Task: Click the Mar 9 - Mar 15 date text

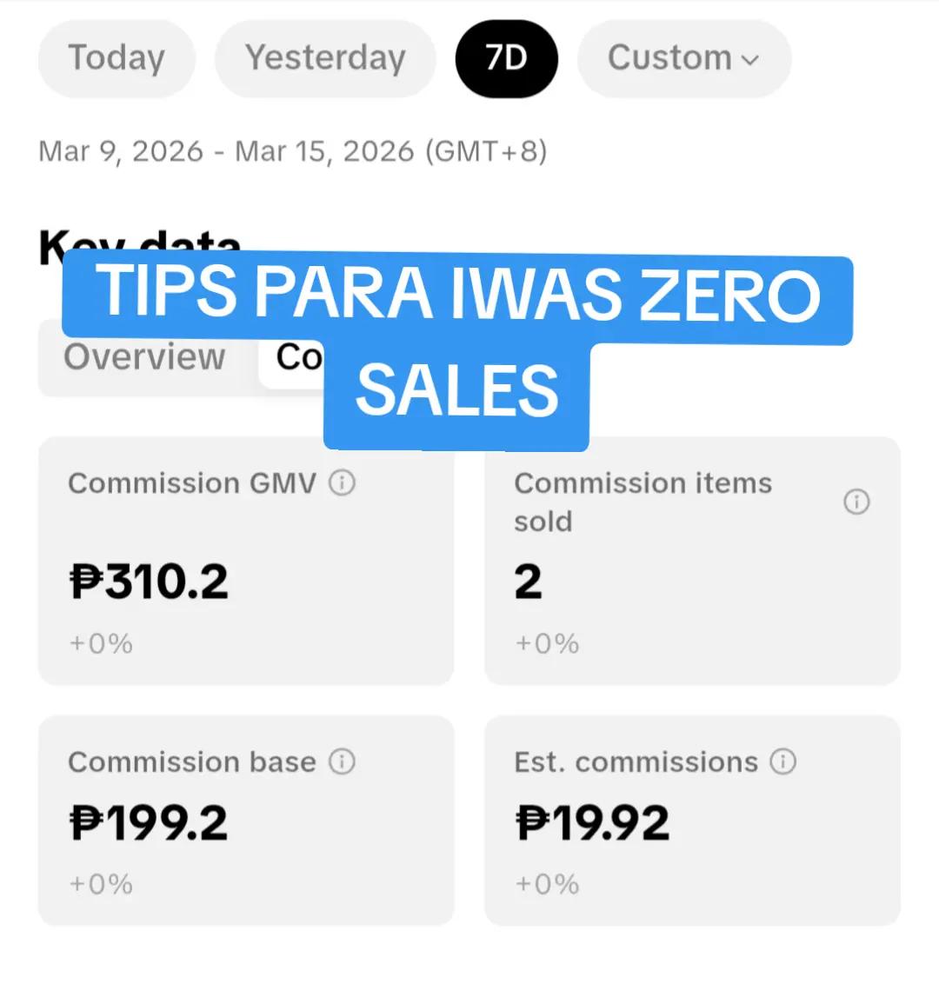Action: (292, 152)
